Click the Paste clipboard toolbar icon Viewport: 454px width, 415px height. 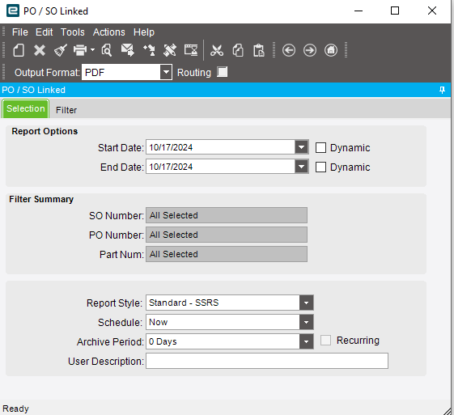[258, 50]
